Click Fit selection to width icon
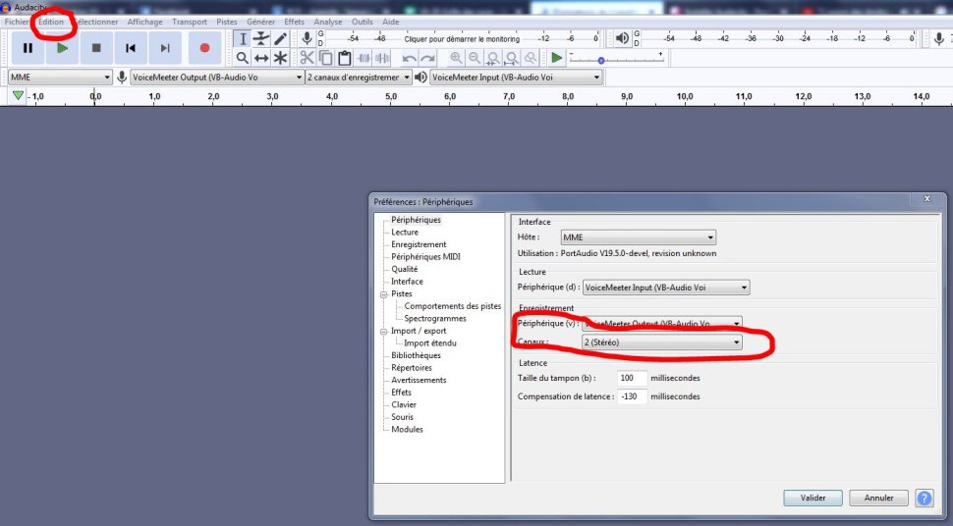This screenshot has height=526, width=953. tap(493, 58)
